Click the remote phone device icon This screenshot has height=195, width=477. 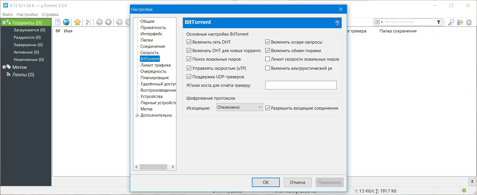pyautogui.click(x=460, y=22)
